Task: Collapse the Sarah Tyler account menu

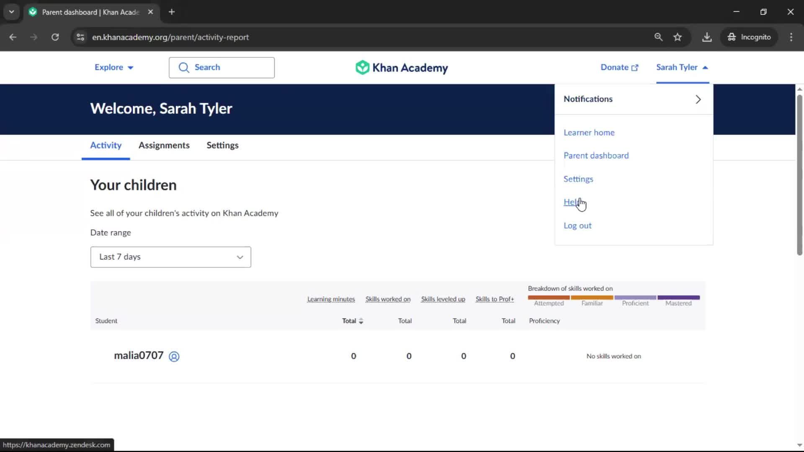Action: click(682, 67)
